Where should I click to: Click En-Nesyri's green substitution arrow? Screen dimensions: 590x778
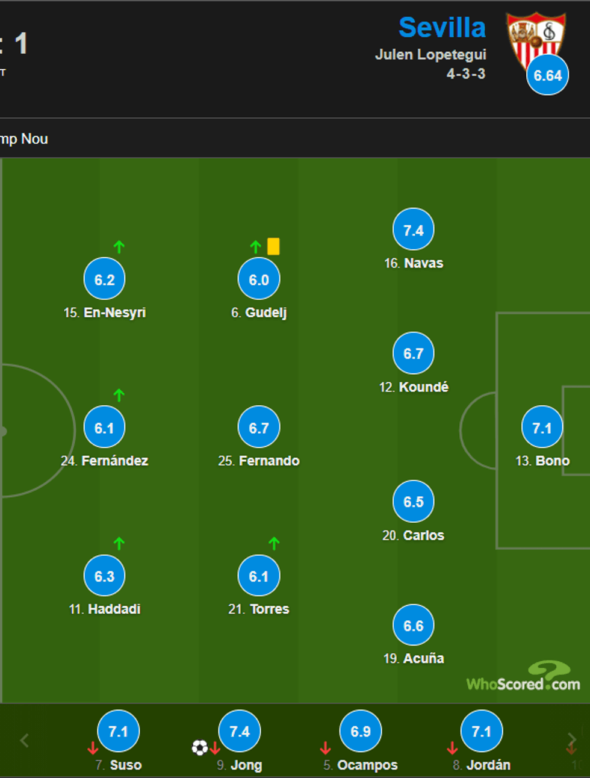119,246
